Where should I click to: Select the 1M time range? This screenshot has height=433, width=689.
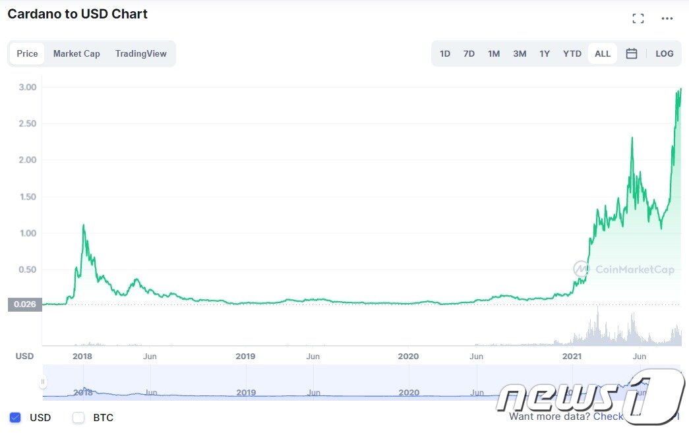tap(494, 53)
